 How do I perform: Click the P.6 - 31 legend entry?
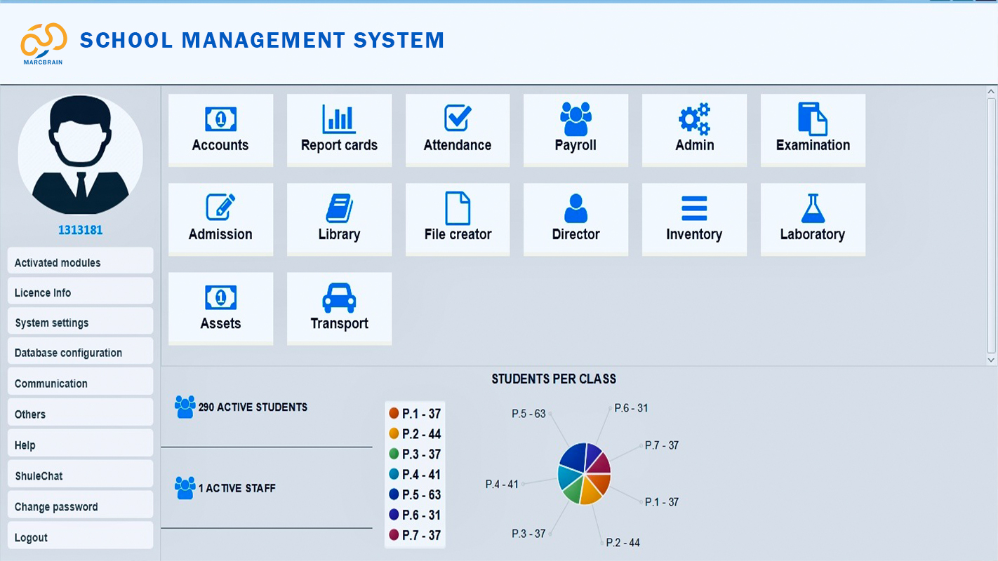pos(415,515)
